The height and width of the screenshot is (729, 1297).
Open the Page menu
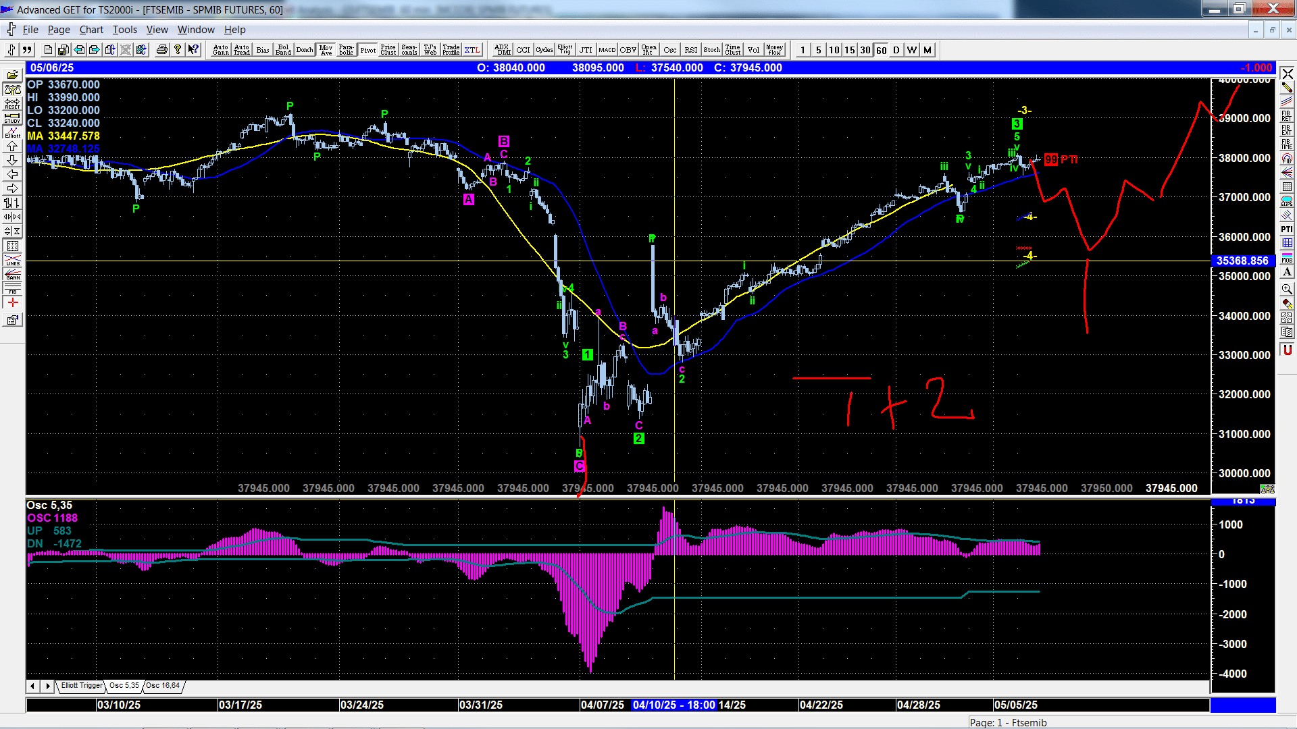[59, 30]
